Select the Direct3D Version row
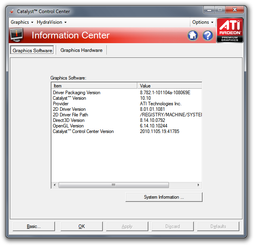Screen dimensions: 254x245 coord(127,120)
